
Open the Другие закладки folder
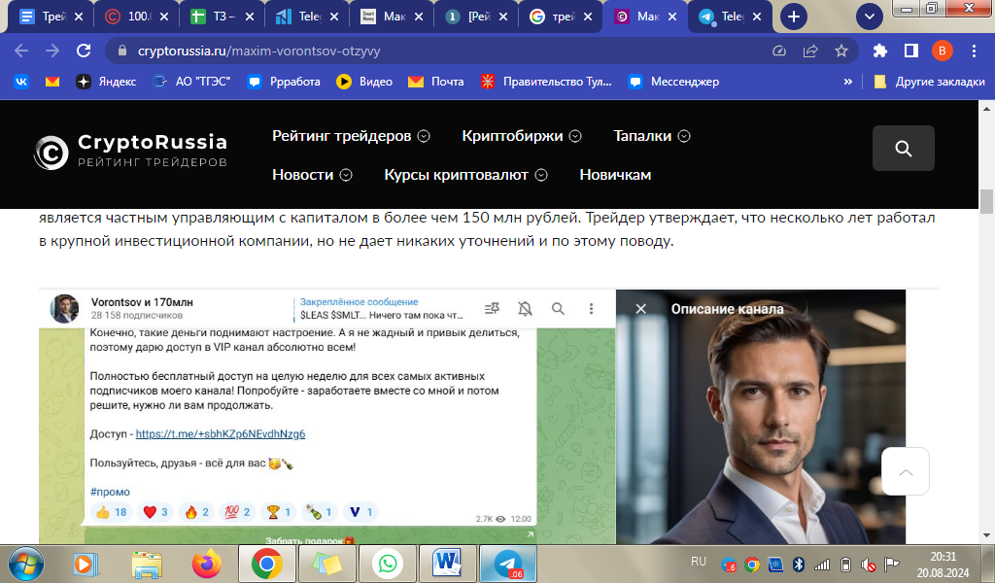930,82
